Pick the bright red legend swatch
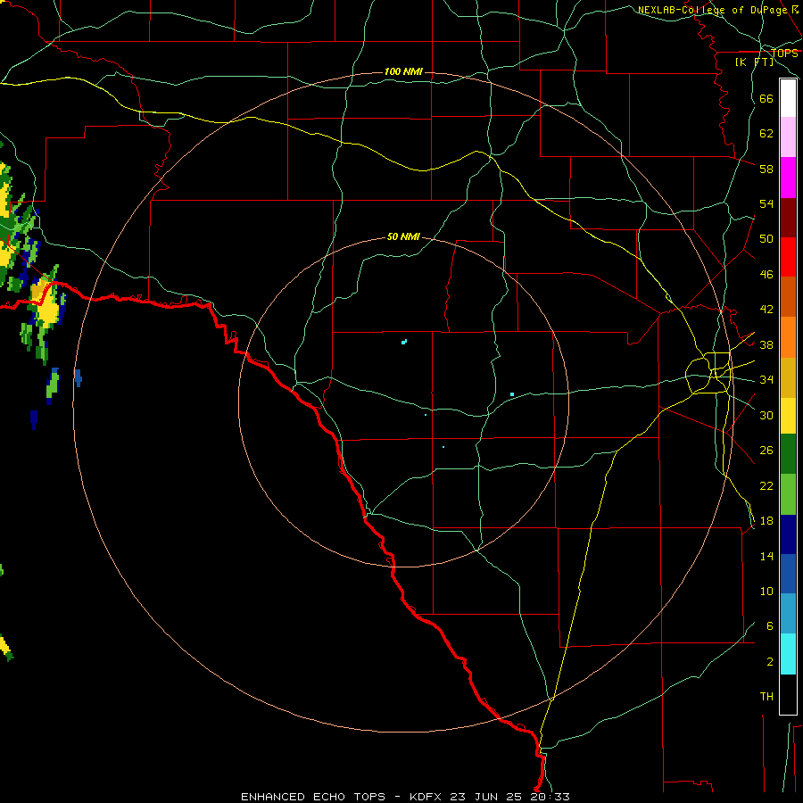The height and width of the screenshot is (803, 803). point(788,257)
